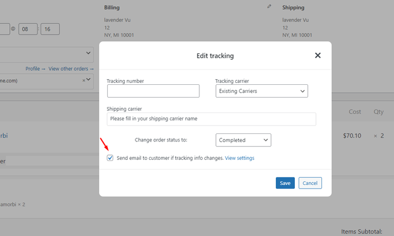
Task: Click the Tracking number input field
Action: point(153,91)
